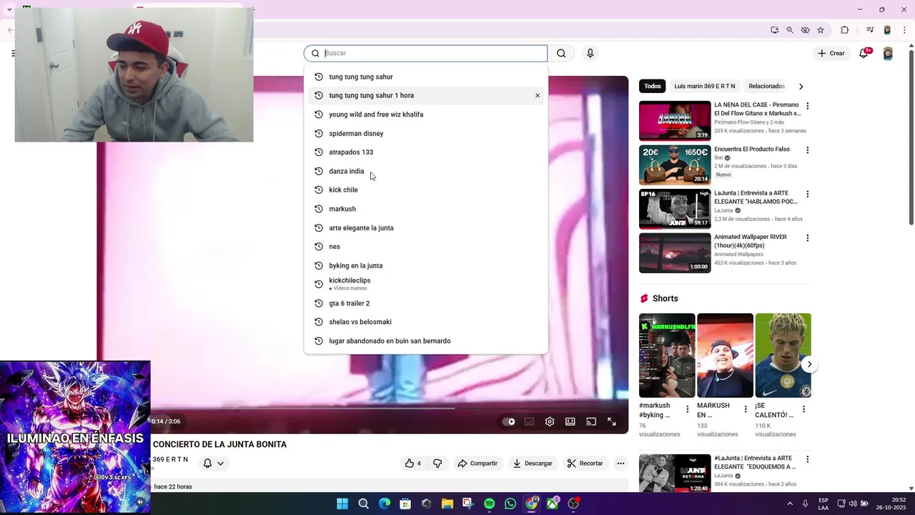The image size is (915, 515).
Task: Select the 'Todos' filter chip
Action: tap(653, 87)
